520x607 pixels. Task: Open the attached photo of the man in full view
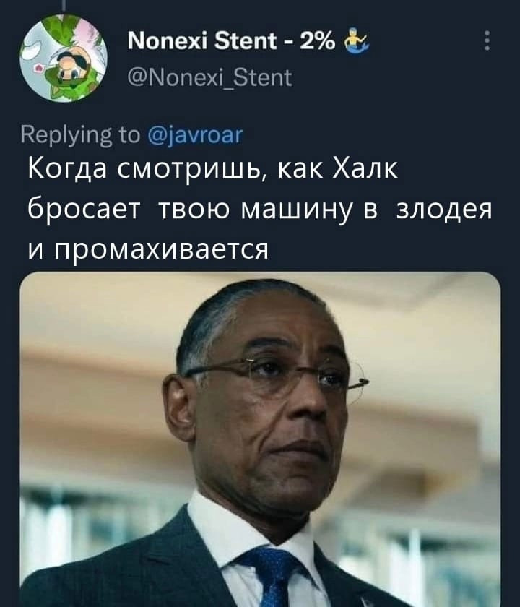click(x=260, y=439)
